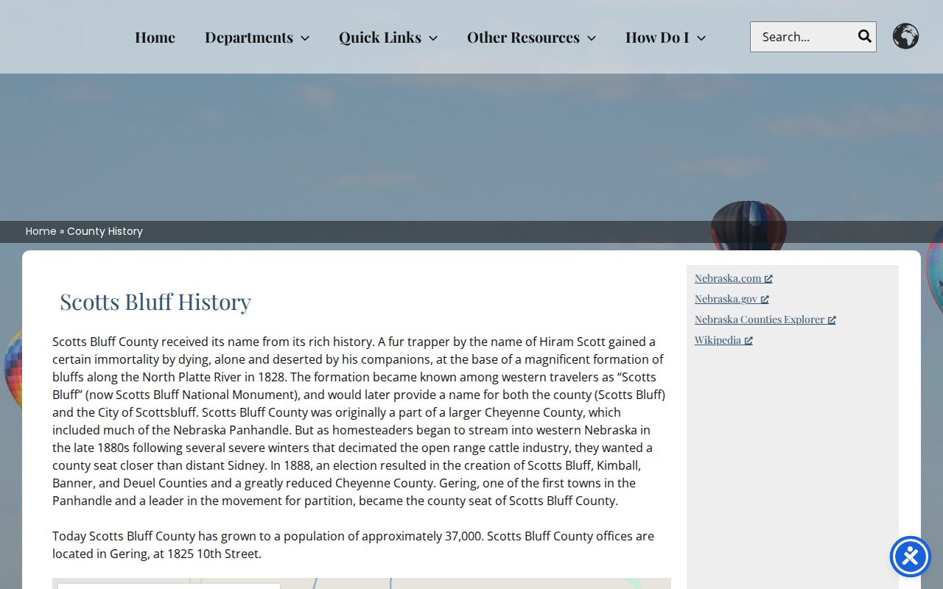
Task: Click external-link icon beside Nebraska Counties Explorer
Action: tap(832, 320)
